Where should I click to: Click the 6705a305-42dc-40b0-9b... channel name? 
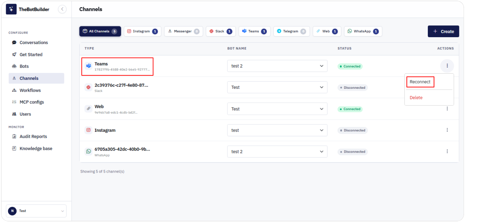122,149
